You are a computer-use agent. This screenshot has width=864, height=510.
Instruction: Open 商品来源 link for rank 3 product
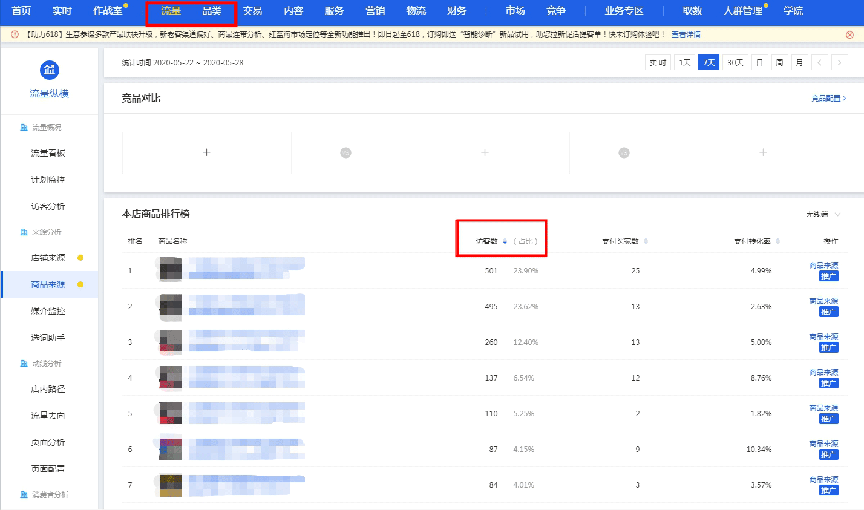point(823,336)
